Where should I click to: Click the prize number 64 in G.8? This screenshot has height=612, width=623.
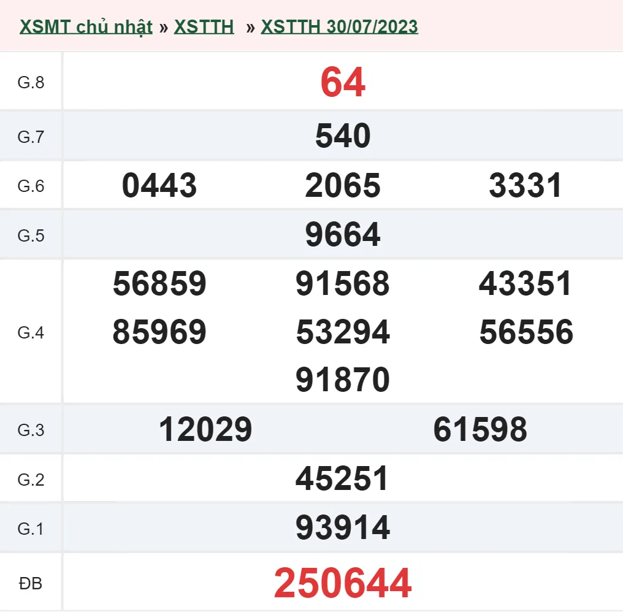pyautogui.click(x=342, y=83)
